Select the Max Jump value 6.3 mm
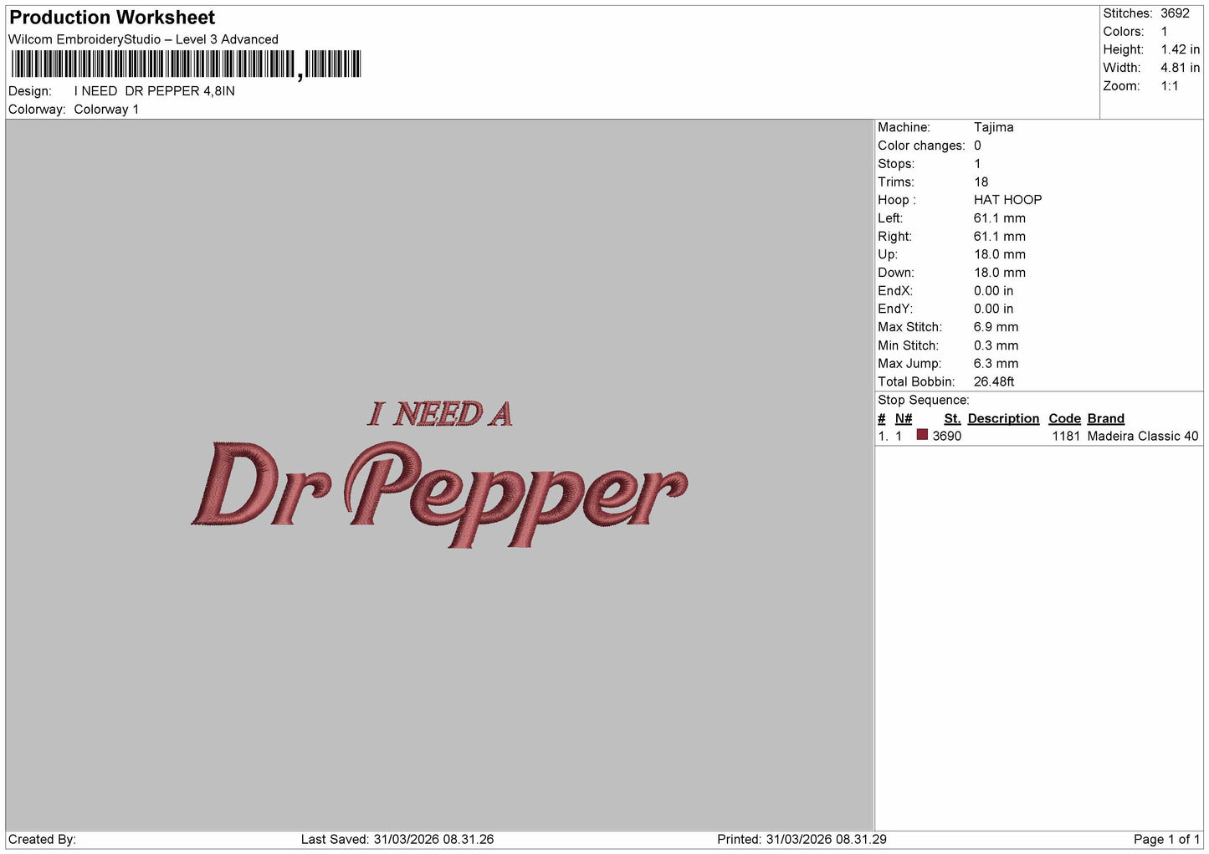The height and width of the screenshot is (854, 1209). [996, 364]
